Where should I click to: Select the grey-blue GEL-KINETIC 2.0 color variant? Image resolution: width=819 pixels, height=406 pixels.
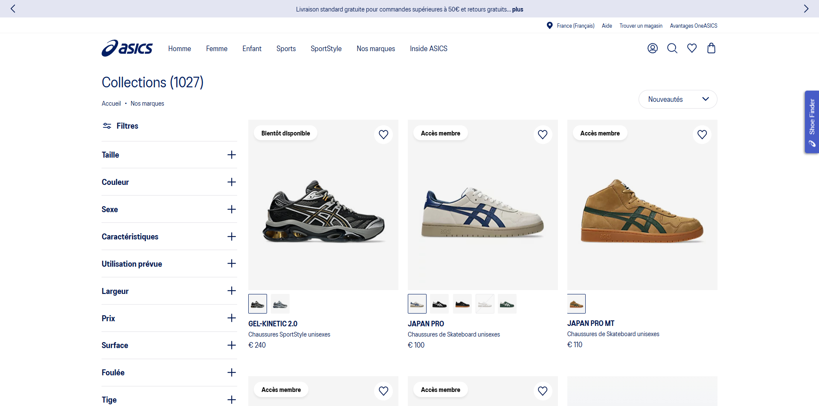(280, 304)
